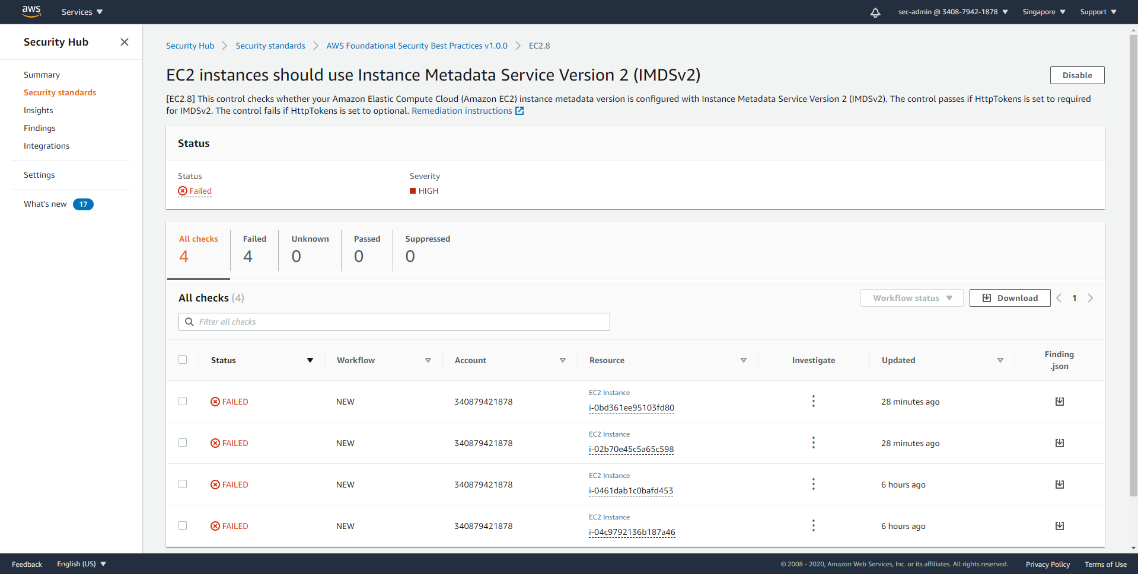The height and width of the screenshot is (574, 1138).
Task: Select the Suppressed tab
Action: 428,249
